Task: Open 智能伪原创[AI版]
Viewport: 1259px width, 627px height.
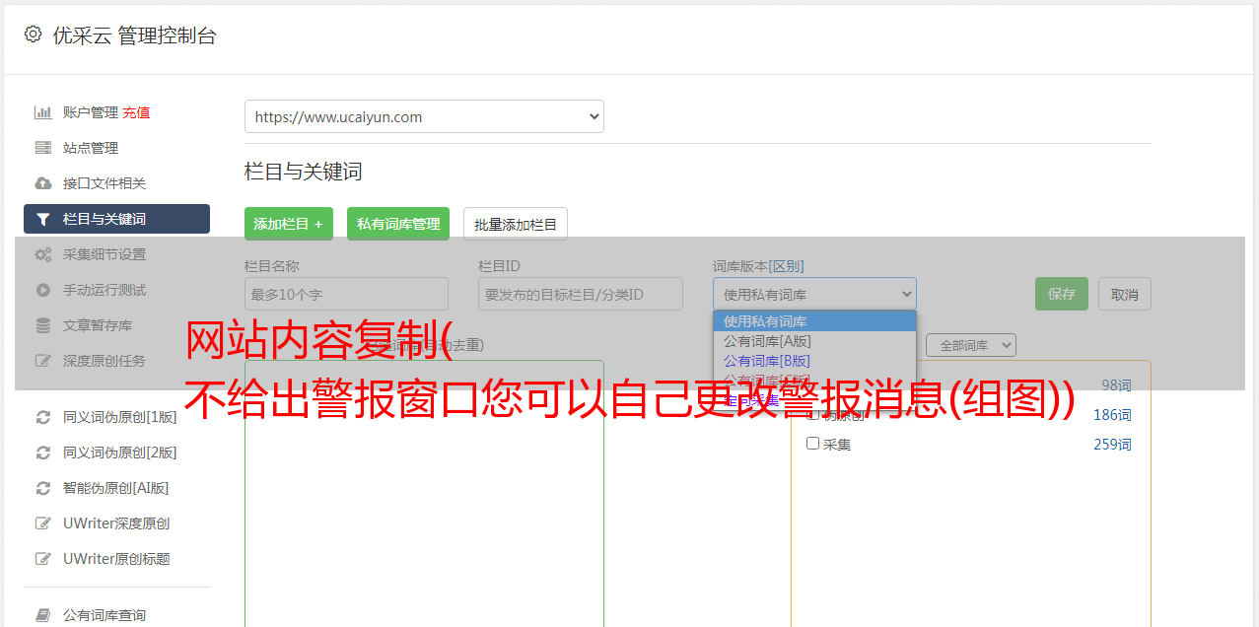Action: (x=116, y=488)
